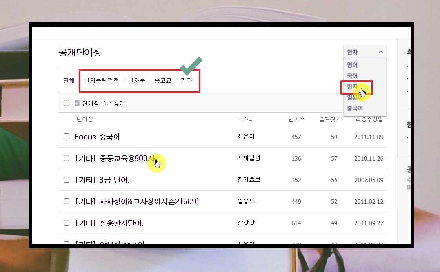The height and width of the screenshot is (272, 440).
Task: Click the 즐겨찾기 column header
Action: tap(330, 119)
